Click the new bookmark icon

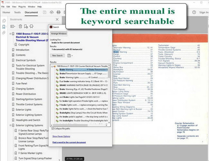(26, 26)
